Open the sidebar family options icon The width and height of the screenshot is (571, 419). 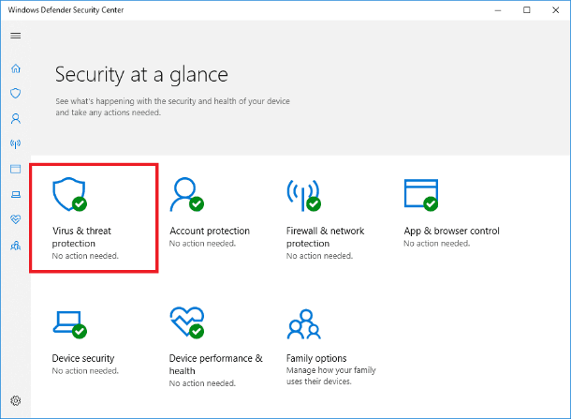click(x=16, y=246)
